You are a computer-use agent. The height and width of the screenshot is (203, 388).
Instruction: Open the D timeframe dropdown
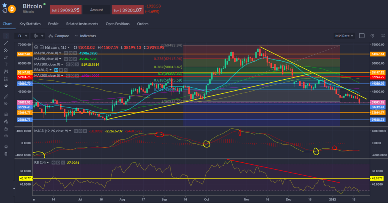pos(22,36)
